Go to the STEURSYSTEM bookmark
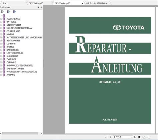158x140 pixels. [x=14, y=25]
